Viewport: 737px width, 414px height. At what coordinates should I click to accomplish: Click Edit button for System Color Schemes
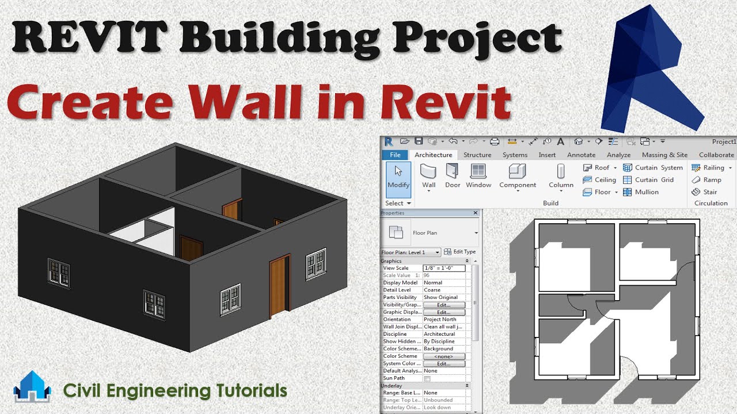tap(444, 364)
